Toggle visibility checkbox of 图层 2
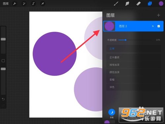This screenshot has width=165, height=124. click(x=159, y=26)
